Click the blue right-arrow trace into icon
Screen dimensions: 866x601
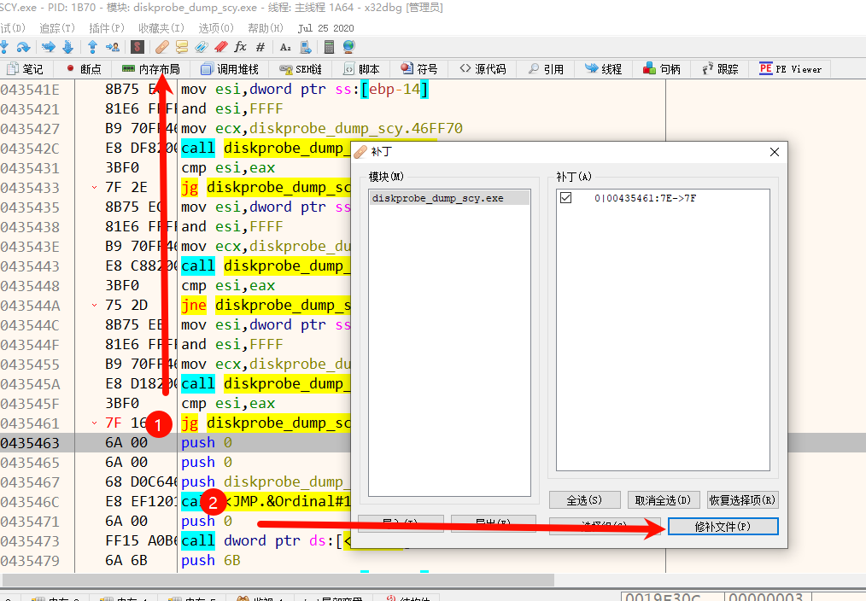point(49,48)
